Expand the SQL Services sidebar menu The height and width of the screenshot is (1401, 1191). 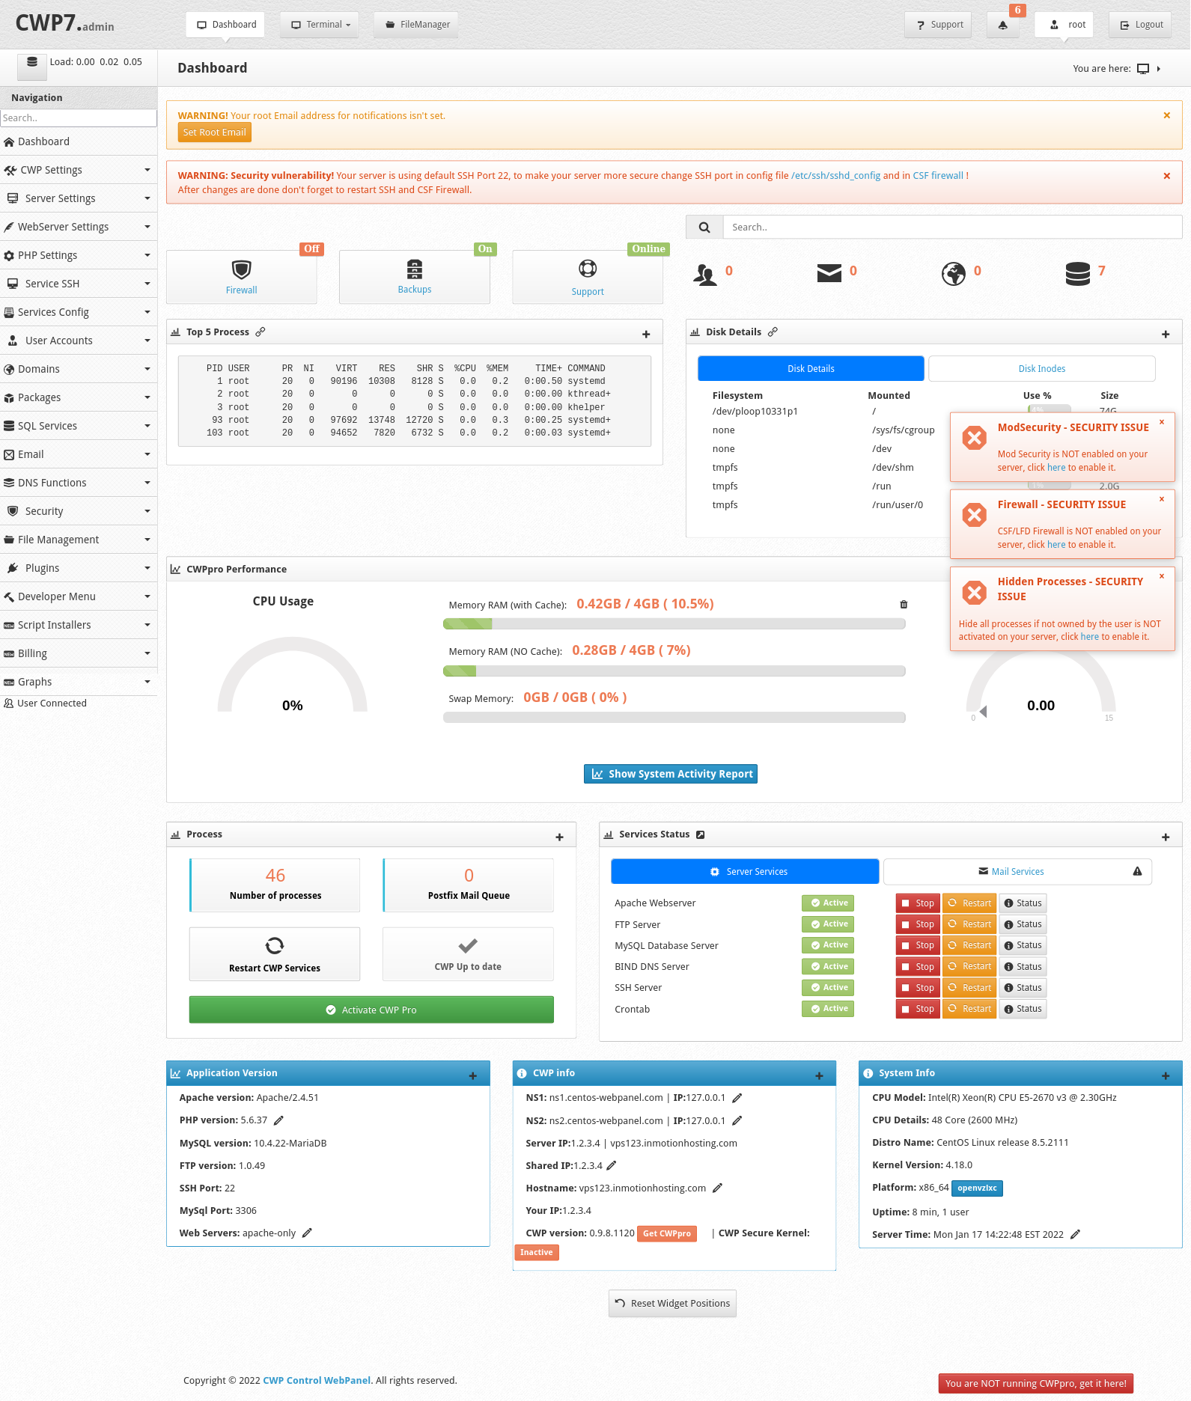point(79,426)
